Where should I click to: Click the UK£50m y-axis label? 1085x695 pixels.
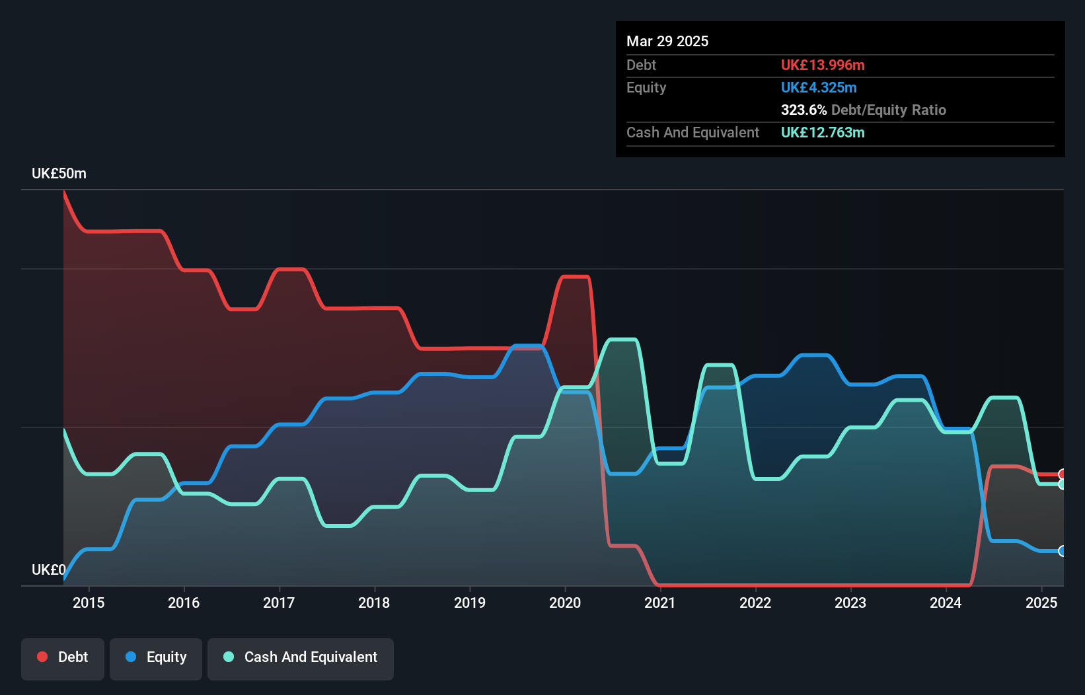[x=59, y=174]
